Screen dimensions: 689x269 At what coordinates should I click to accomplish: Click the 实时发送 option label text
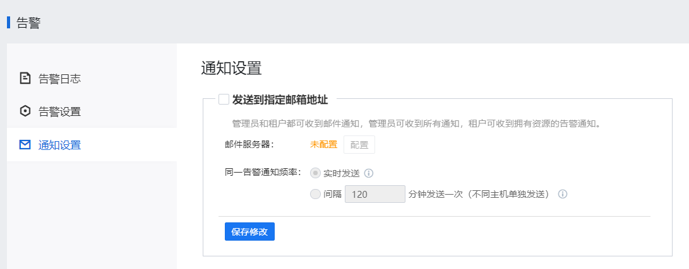pyautogui.click(x=342, y=173)
